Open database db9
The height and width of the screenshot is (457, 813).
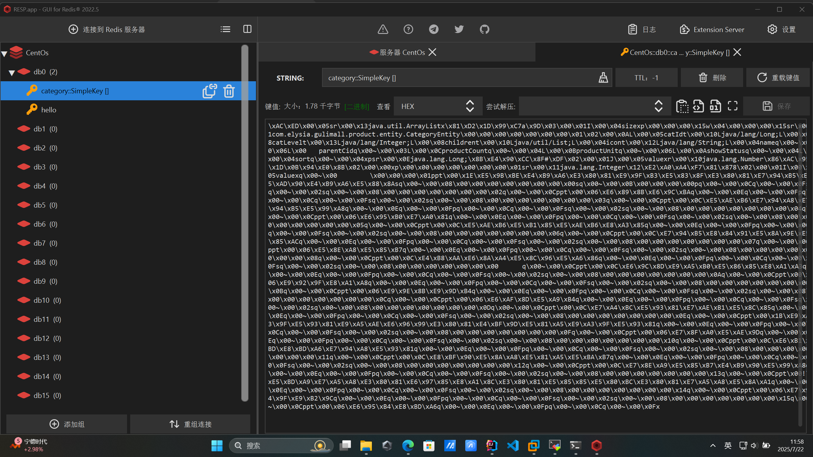[x=45, y=281]
